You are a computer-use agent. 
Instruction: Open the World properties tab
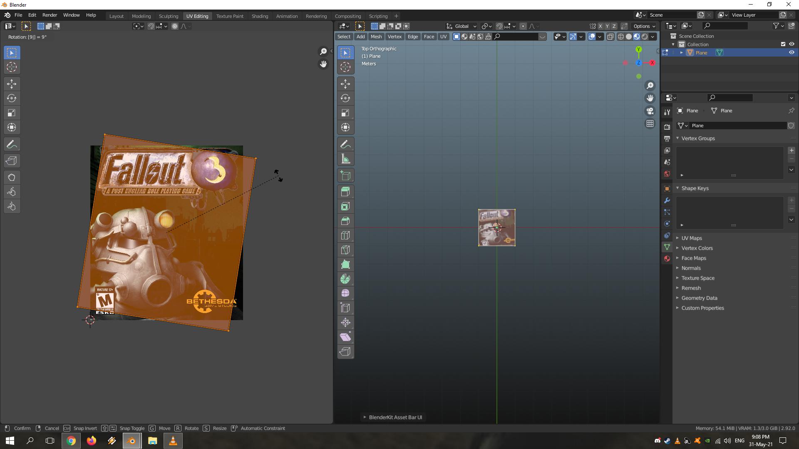667,174
